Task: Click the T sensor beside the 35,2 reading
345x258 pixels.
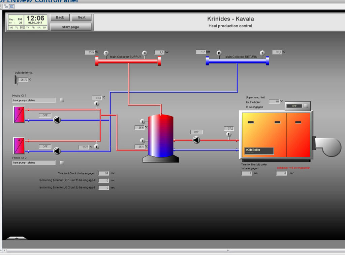Action: pyautogui.click(x=96, y=147)
